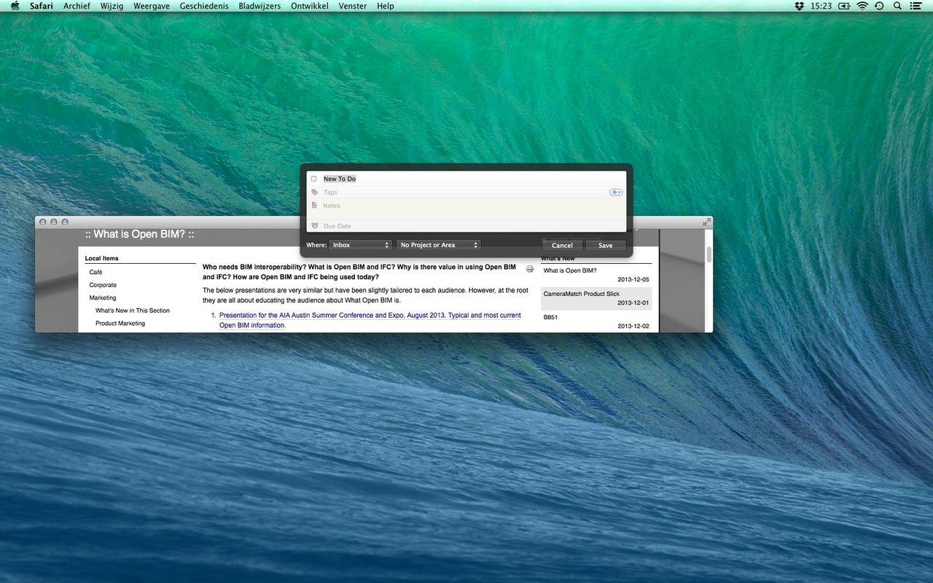Open the Corporate sidebar item
Image resolution: width=933 pixels, height=583 pixels.
pyautogui.click(x=103, y=285)
